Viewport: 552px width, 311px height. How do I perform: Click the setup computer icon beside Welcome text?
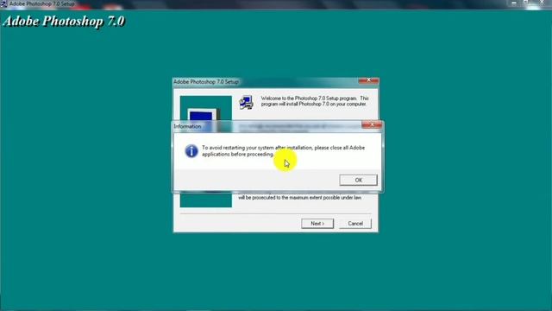pos(246,103)
